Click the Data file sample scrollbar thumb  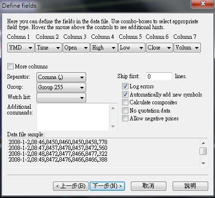[x=203, y=151]
